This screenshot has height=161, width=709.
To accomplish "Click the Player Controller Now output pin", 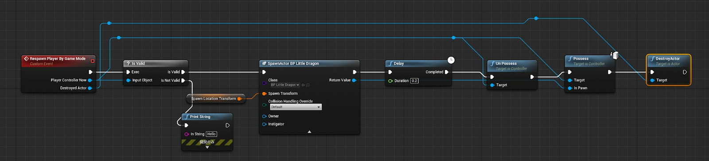I will tap(90, 80).
